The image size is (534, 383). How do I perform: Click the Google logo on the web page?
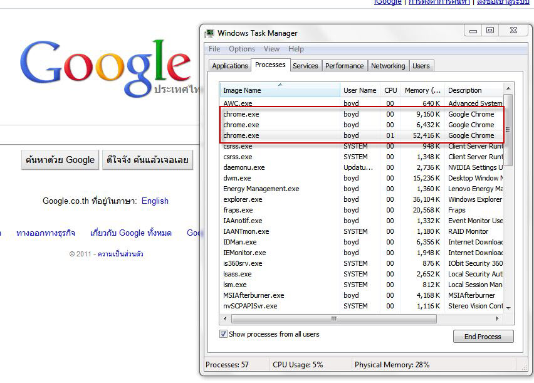105,68
